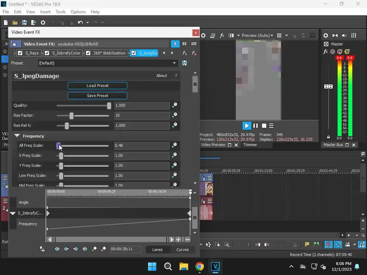Go to last keyframe button

pyautogui.click(x=85, y=249)
